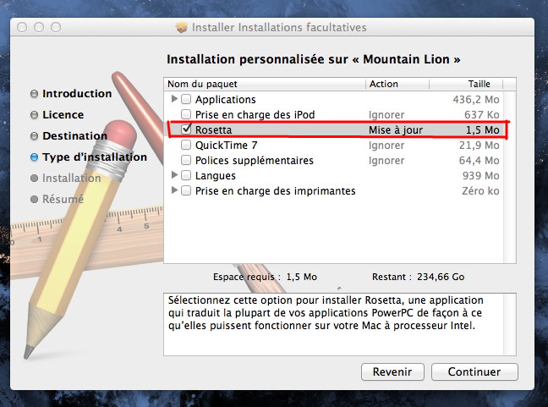Click Ignorer action for Polices supplémentaires
The image size is (548, 407).
(x=386, y=161)
